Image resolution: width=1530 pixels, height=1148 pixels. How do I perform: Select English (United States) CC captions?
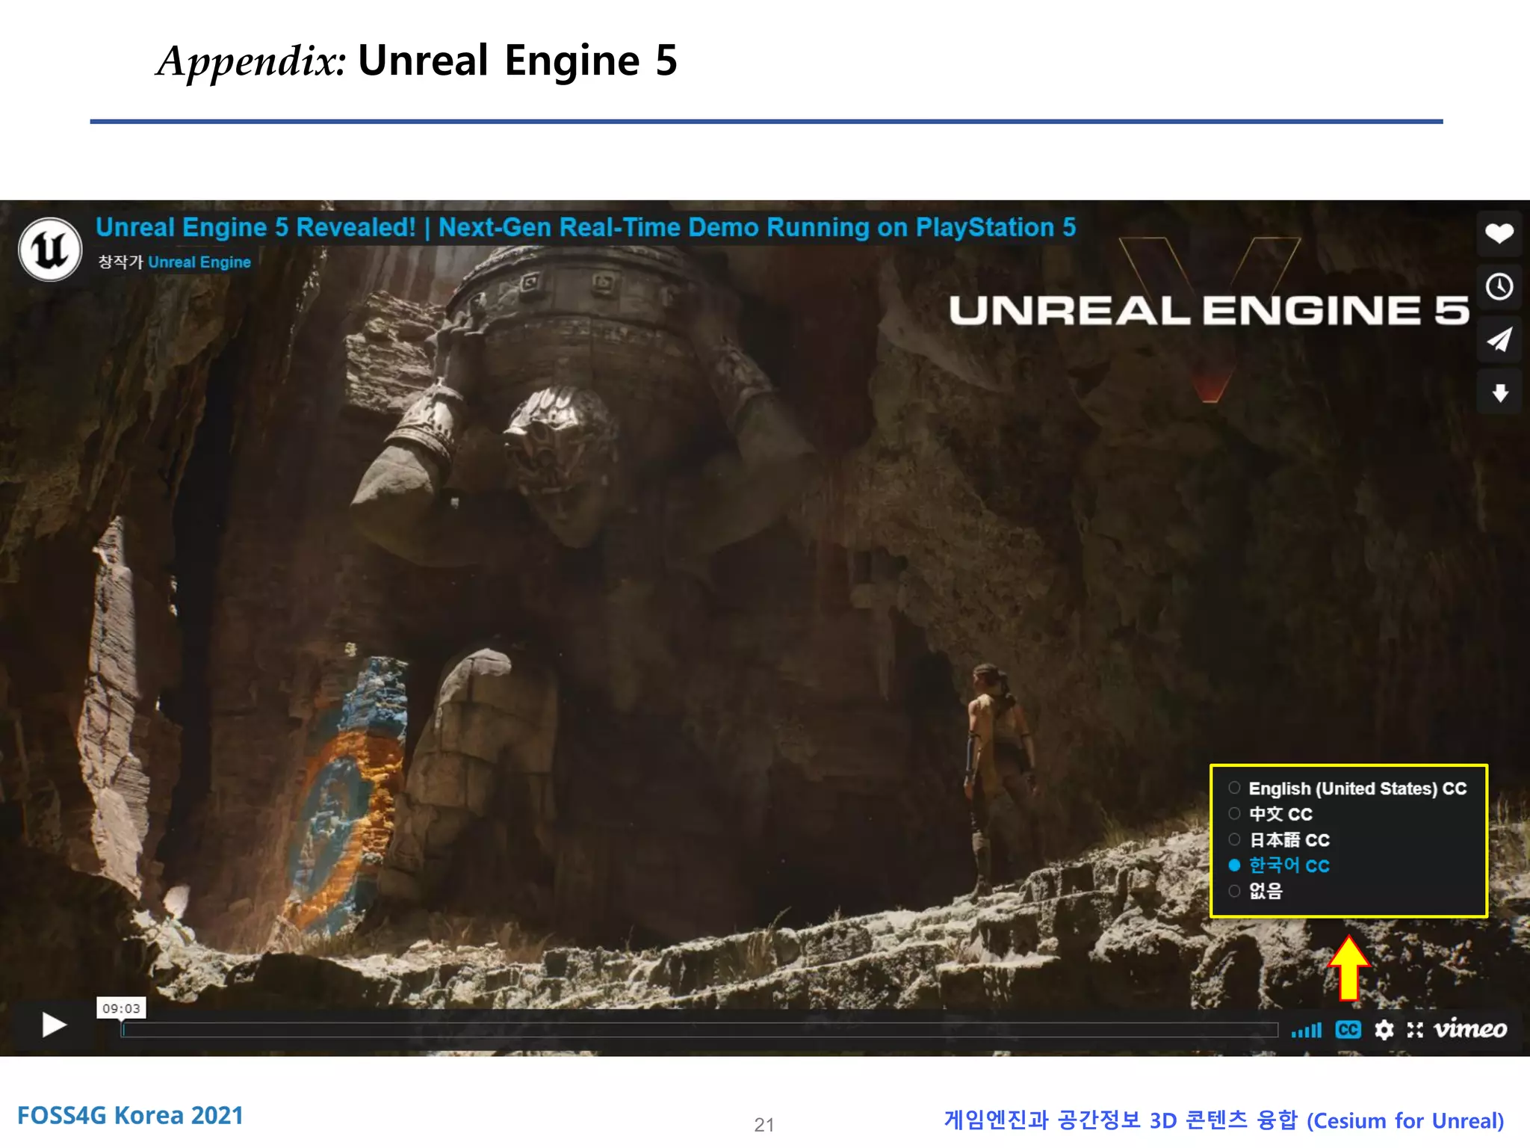(x=1348, y=789)
